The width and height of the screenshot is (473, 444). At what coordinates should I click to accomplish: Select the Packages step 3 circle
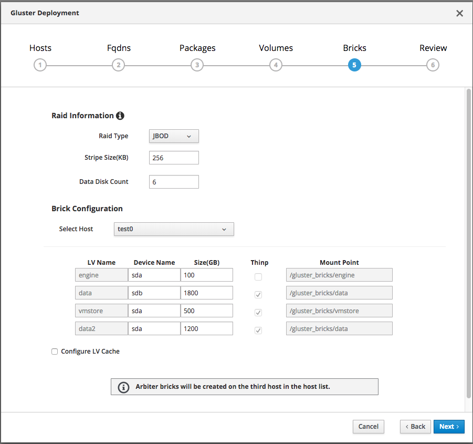[x=197, y=65]
